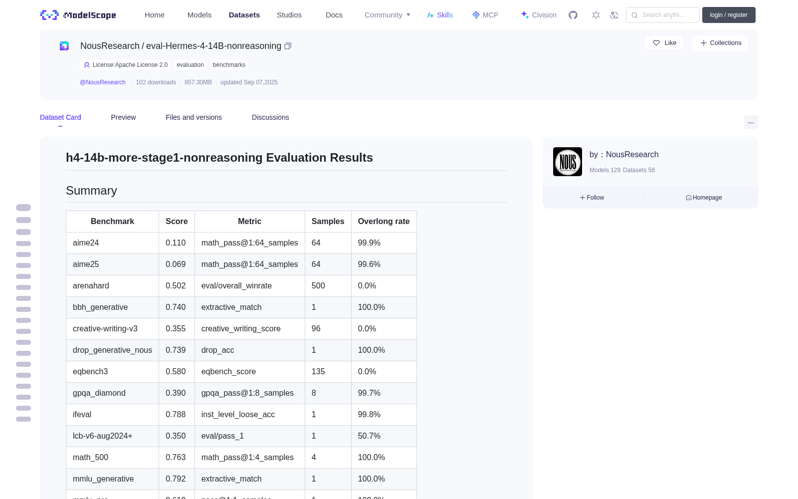Switch language with the translate icon
Image resolution: width=798 pixels, height=499 pixels.
614,15
